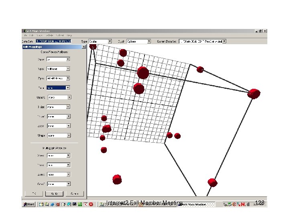The width and height of the screenshot is (289, 217).
Task: Open the Shape attribute dropdown
Action: 59,135
